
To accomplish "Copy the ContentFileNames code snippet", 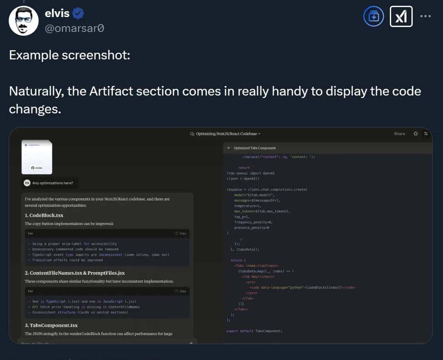I will pos(181,291).
